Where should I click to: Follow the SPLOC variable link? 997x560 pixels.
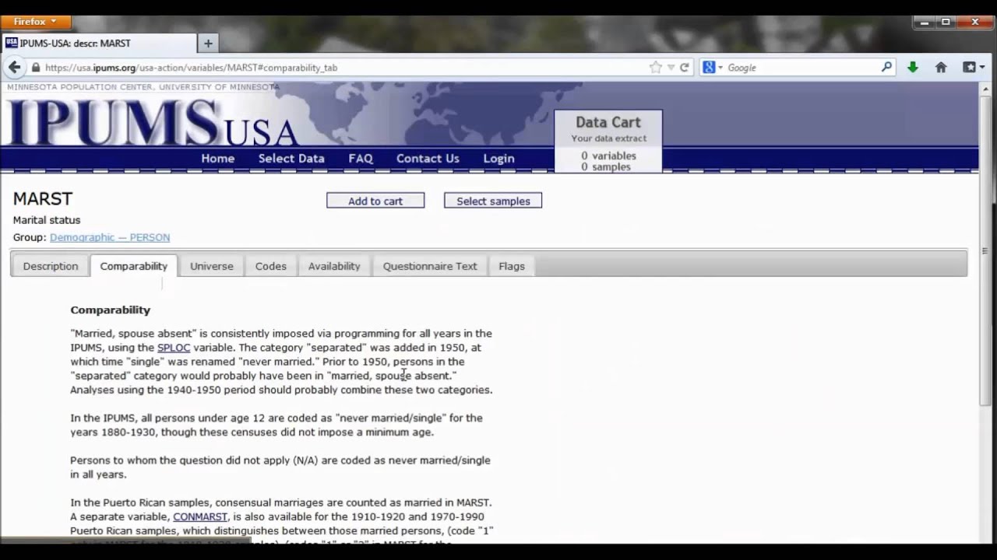(174, 348)
